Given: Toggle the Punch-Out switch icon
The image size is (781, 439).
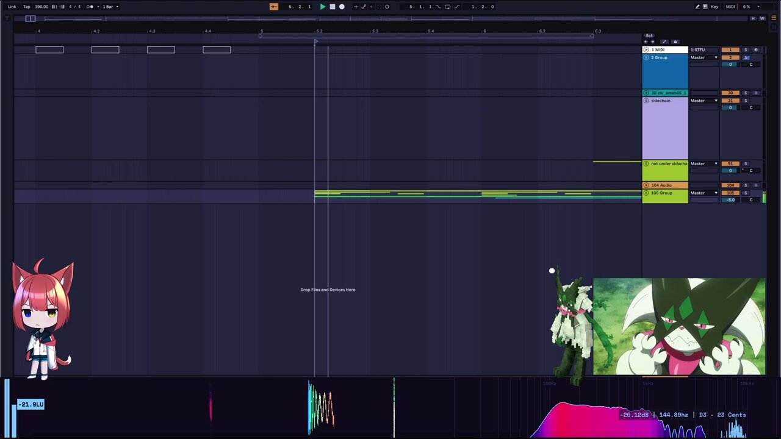Looking at the screenshot, I should (457, 7).
